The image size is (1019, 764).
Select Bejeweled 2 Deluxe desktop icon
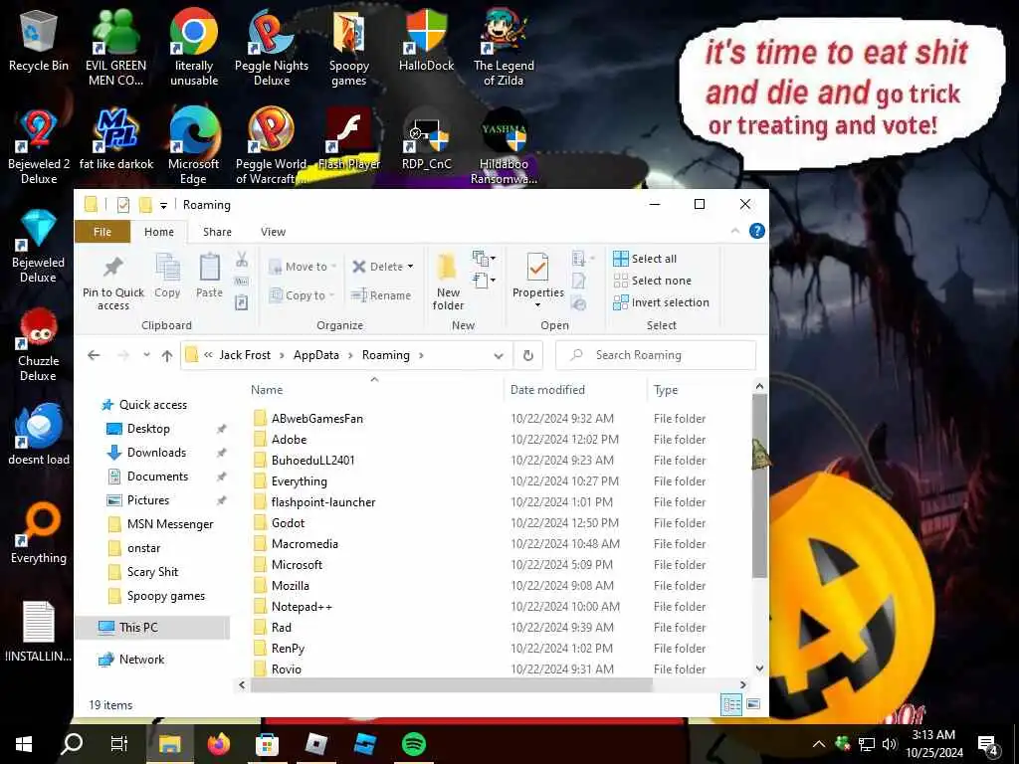coord(39,147)
